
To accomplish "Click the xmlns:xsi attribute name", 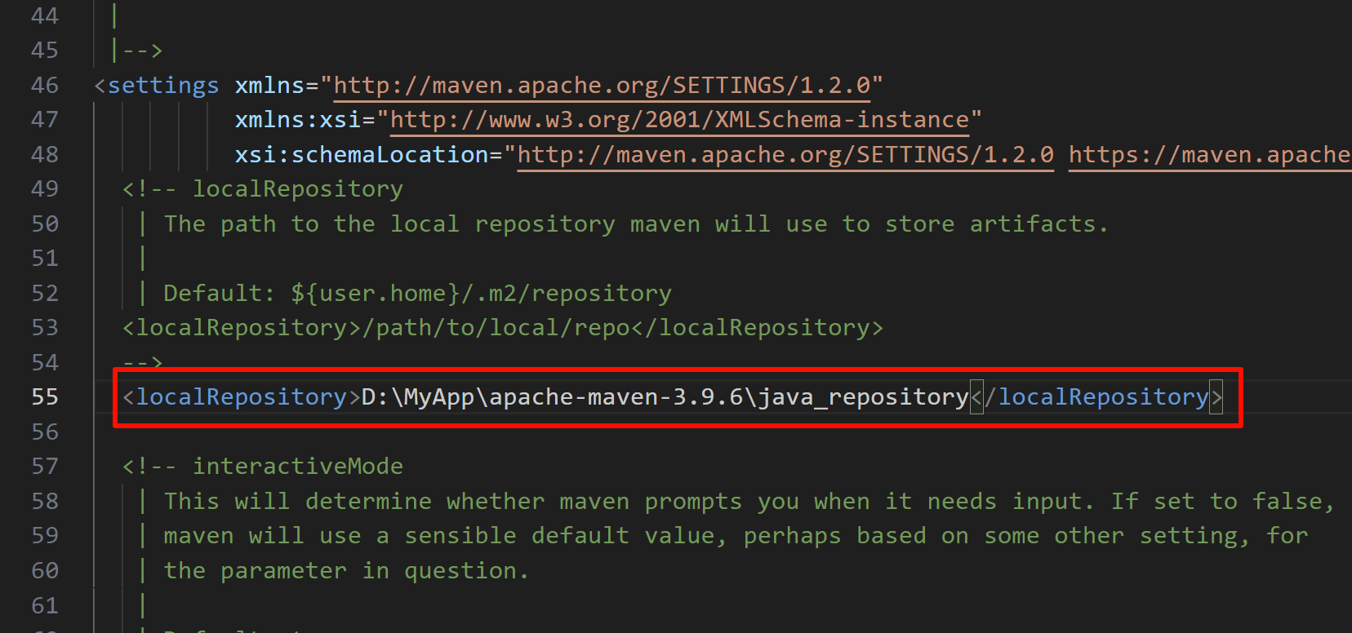I will tap(297, 120).
